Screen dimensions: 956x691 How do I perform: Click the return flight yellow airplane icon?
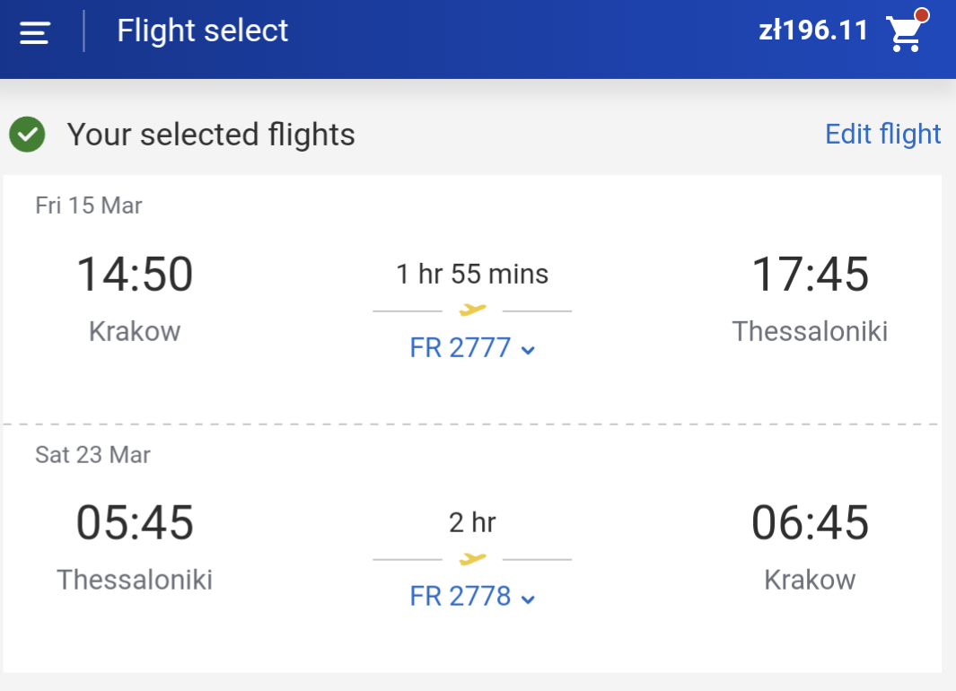click(x=472, y=558)
